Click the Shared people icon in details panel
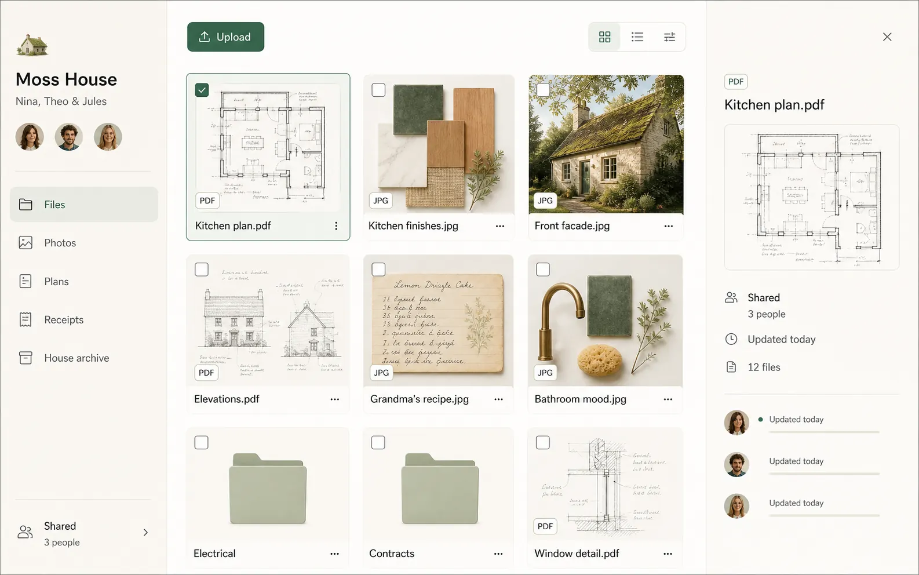 [x=731, y=297]
